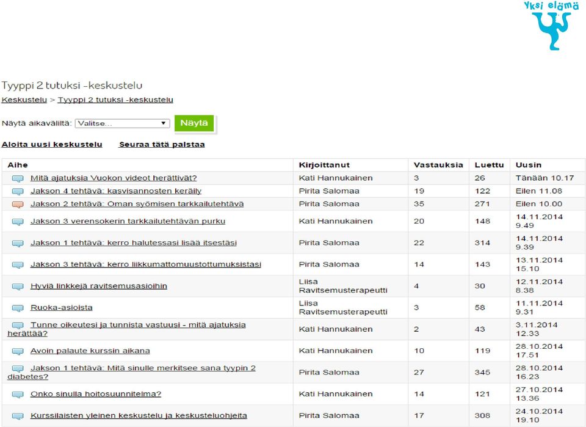
Task: Click speech bubble icon beside Onko sinulla hoitosuunnitelma
Action: [x=18, y=395]
